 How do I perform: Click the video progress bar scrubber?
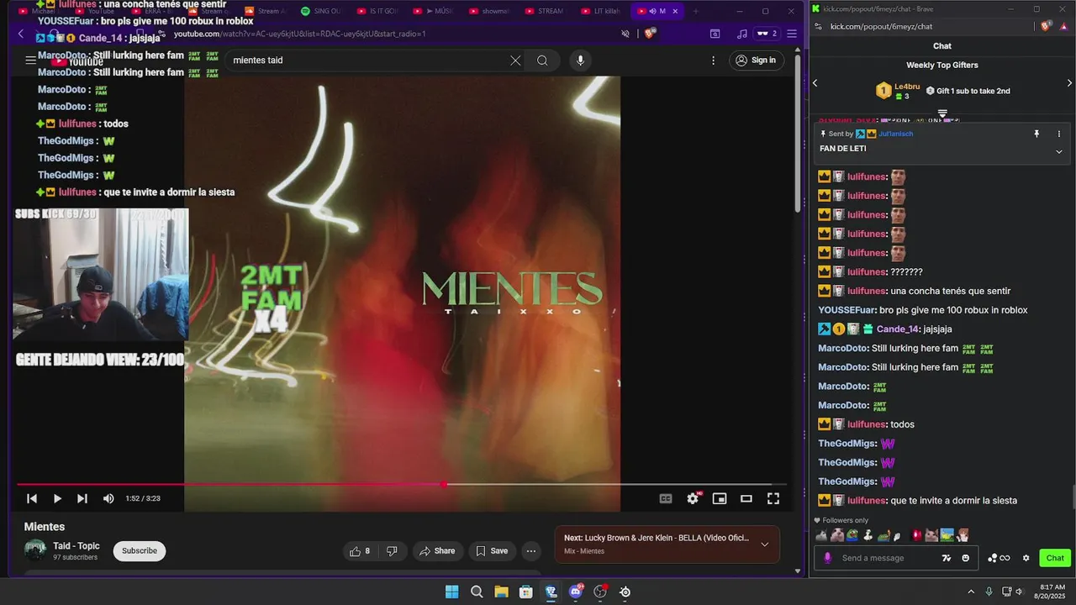click(x=444, y=485)
